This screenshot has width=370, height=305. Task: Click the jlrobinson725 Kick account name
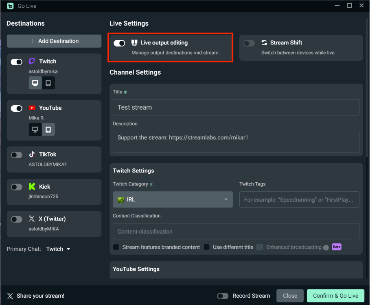click(x=44, y=197)
